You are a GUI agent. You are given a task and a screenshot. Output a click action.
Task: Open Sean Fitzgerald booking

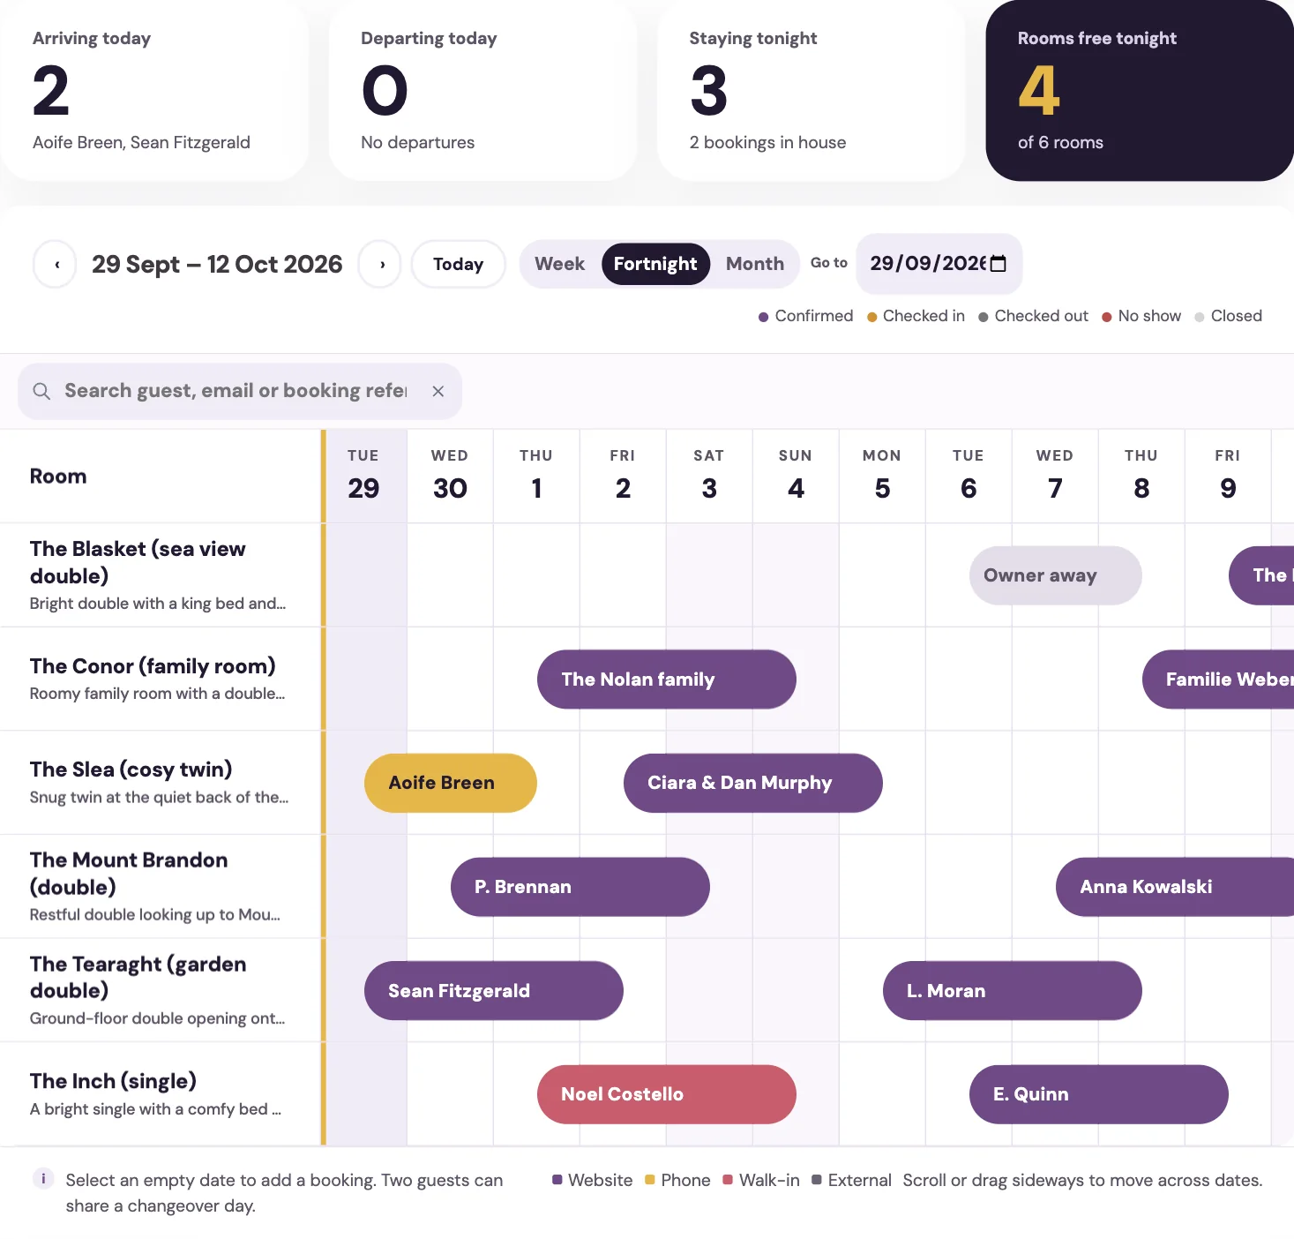[x=494, y=991]
